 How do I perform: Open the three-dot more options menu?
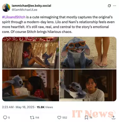115,6
